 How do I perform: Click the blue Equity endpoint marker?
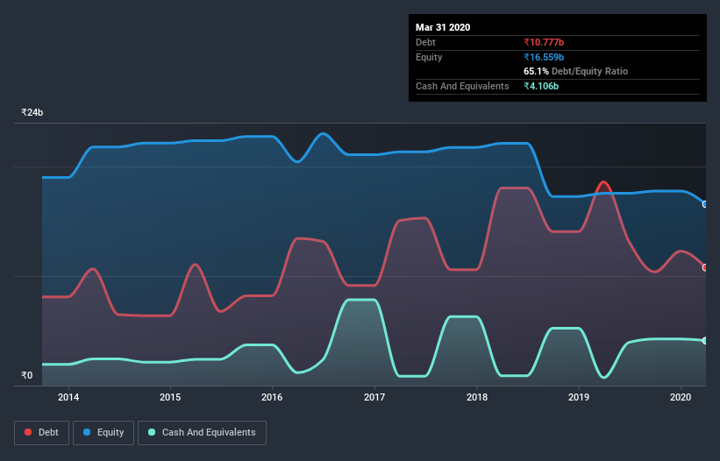tap(705, 204)
